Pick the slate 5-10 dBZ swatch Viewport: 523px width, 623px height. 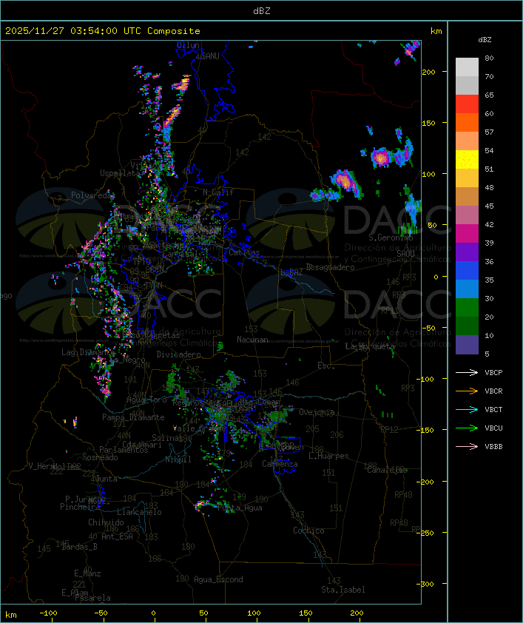pyautogui.click(x=467, y=345)
